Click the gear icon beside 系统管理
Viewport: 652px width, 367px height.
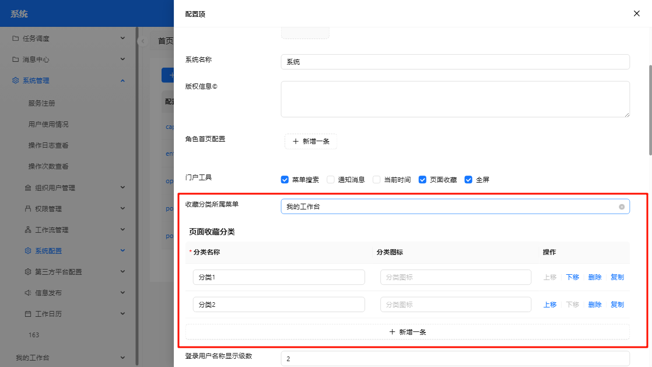click(15, 81)
